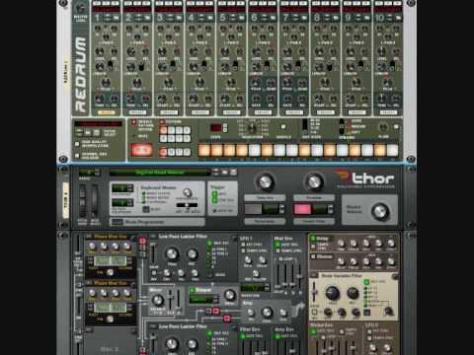Select Redrum drum channel 1
This screenshot has width=474, height=355.
pos(106,112)
